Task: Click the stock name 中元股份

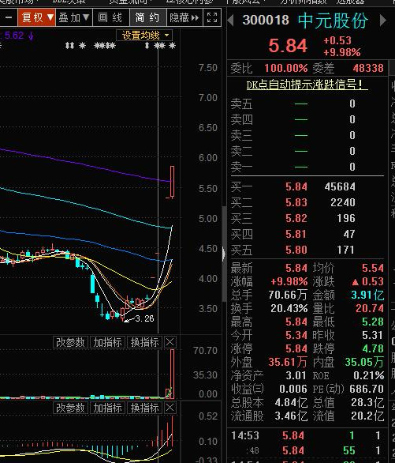Action: pyautogui.click(x=333, y=21)
